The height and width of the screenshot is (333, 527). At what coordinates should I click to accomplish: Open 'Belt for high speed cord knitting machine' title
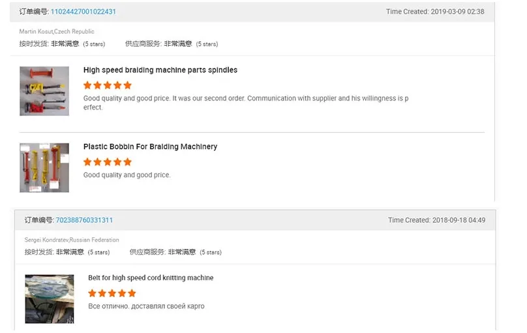pos(151,278)
